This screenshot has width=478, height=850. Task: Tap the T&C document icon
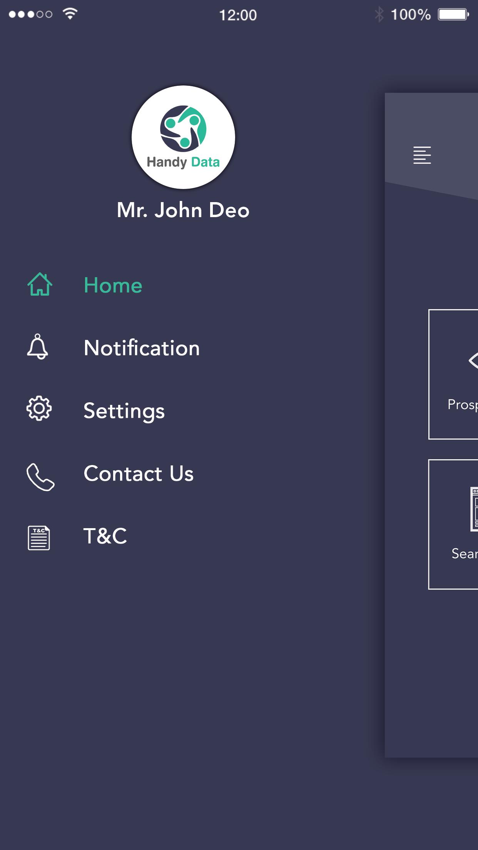39,538
